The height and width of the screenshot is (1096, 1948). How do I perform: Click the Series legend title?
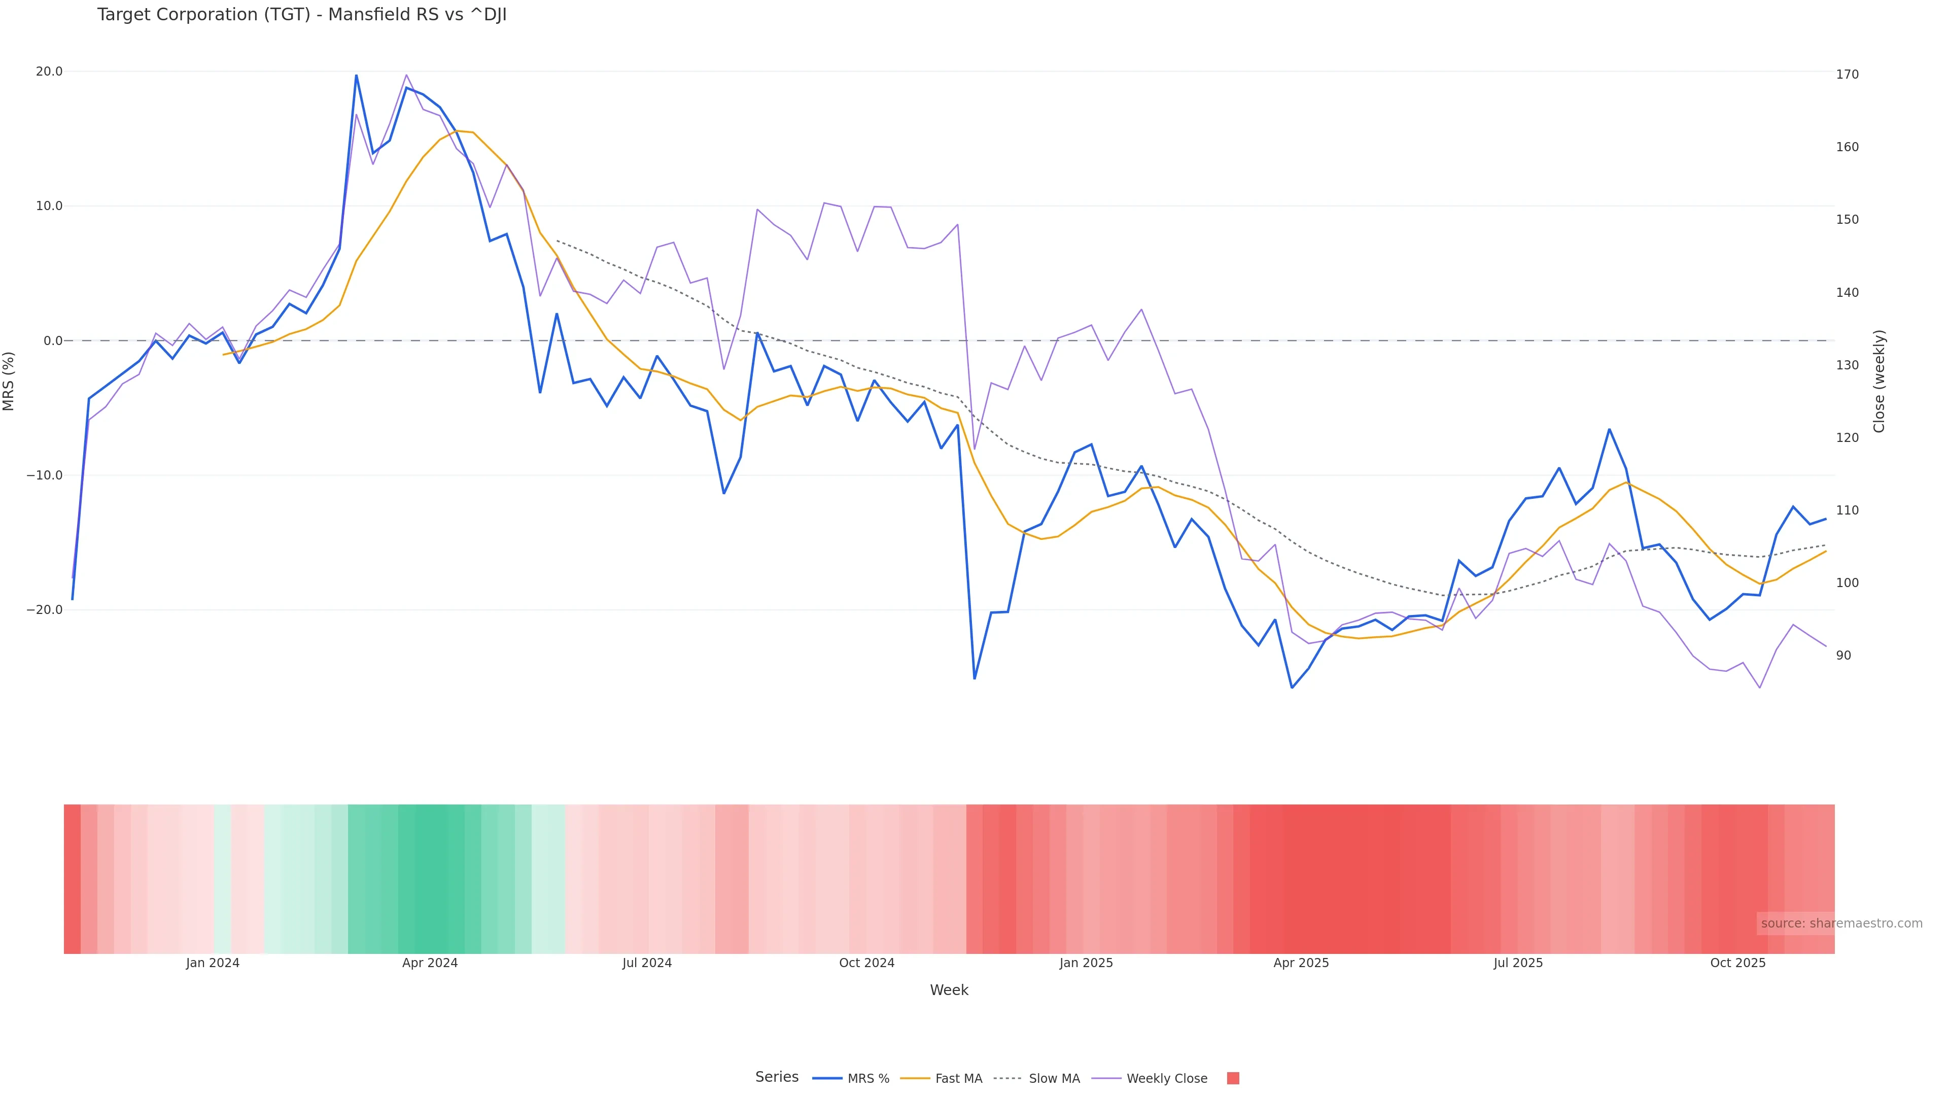click(777, 1077)
